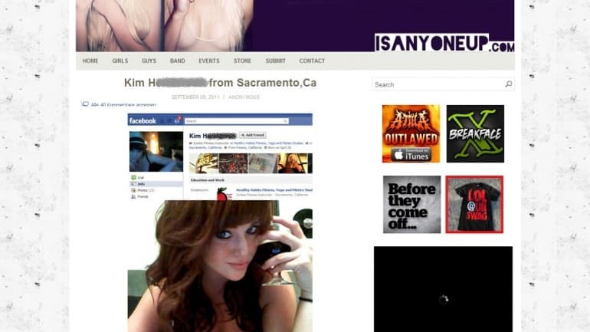Click the comments link under the post title
This screenshot has width=590, height=332.
click(x=123, y=104)
